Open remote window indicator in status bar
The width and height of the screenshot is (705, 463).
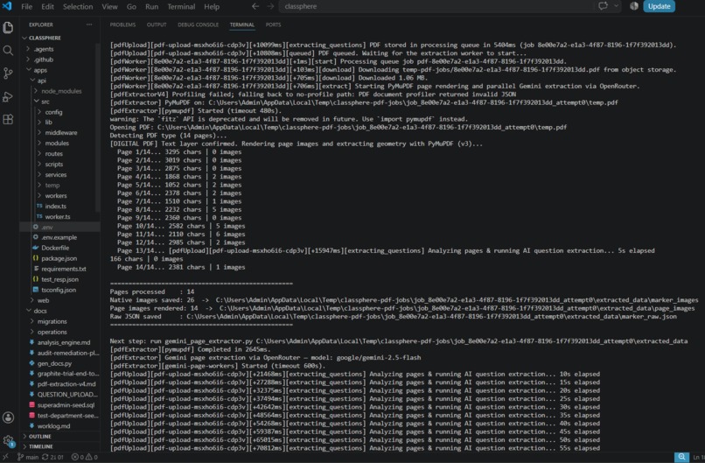click(5, 457)
